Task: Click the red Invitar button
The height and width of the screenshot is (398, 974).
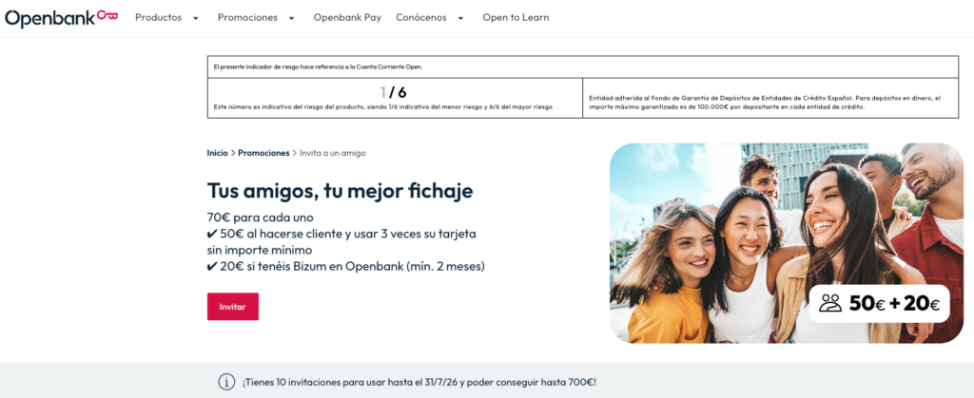Action: pyautogui.click(x=233, y=307)
